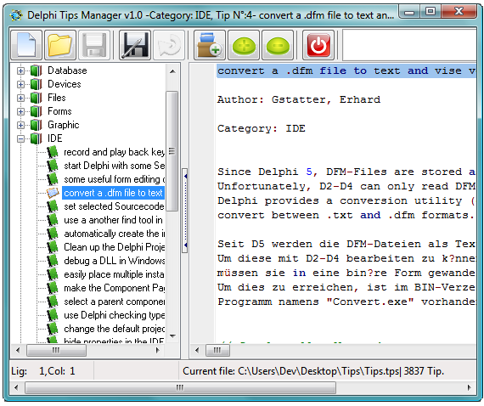Click editor horizontal scroll left arrow

pyautogui.click(x=197, y=350)
